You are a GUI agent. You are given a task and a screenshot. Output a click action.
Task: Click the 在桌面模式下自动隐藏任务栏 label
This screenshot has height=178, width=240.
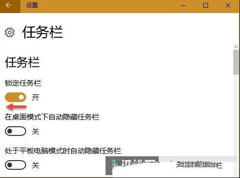(x=52, y=117)
